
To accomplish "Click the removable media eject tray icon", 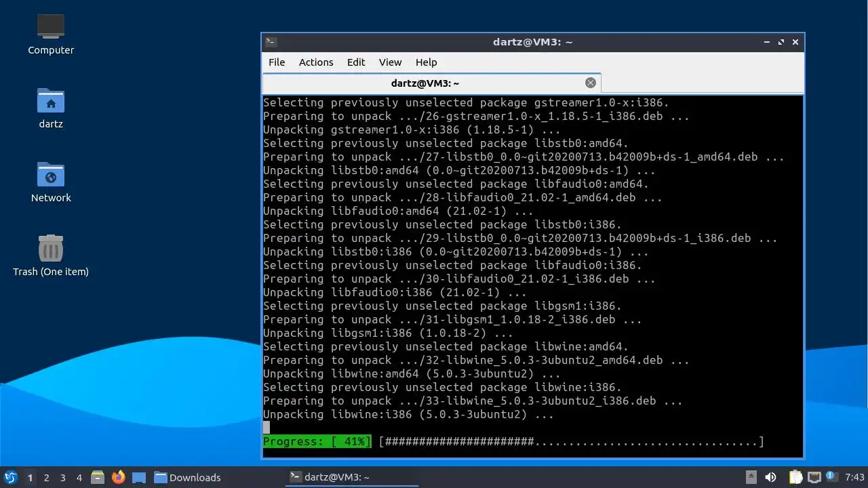I will tap(751, 477).
